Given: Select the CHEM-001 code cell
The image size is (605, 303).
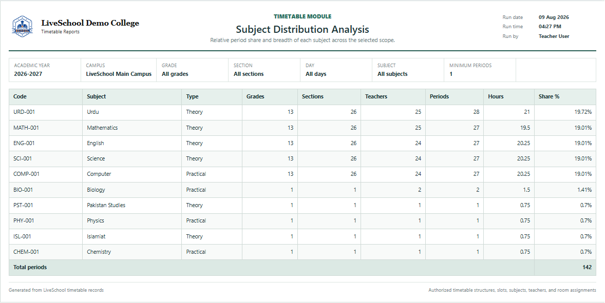Looking at the screenshot, I should pyautogui.click(x=46, y=252).
